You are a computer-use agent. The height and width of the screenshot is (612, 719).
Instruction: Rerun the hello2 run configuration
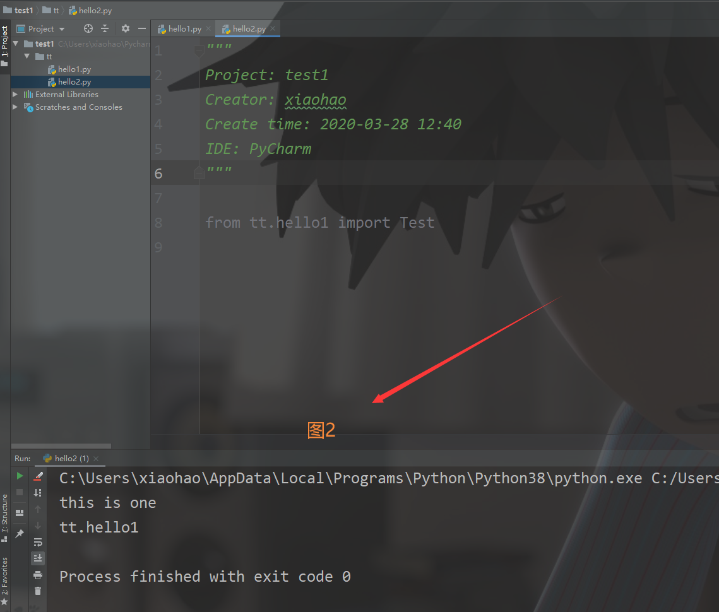pos(20,475)
